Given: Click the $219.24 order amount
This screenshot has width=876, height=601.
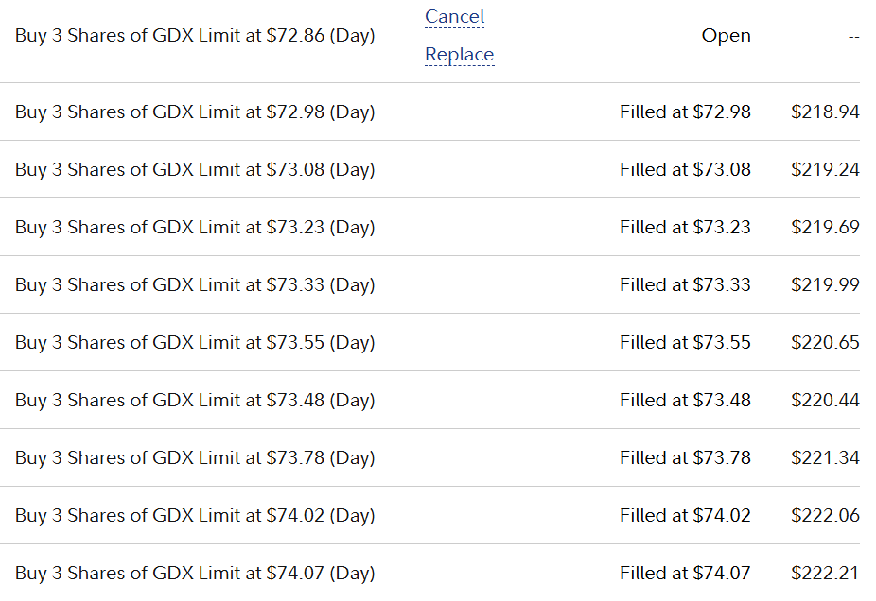Looking at the screenshot, I should [825, 170].
